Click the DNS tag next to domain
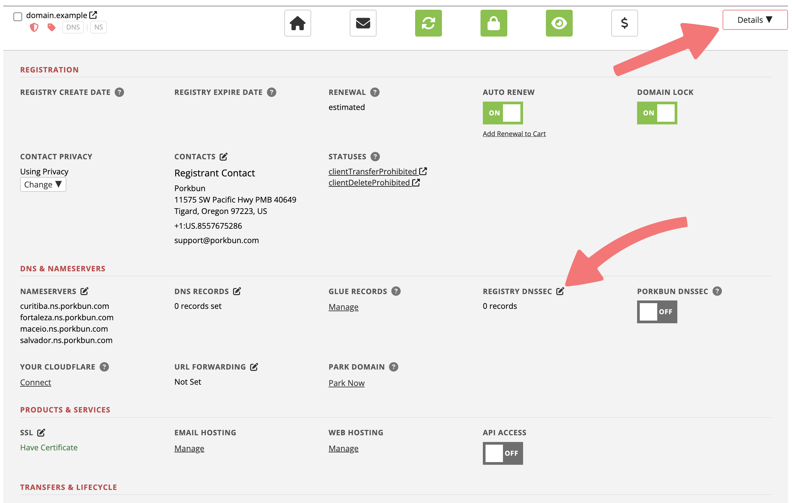 coord(73,27)
